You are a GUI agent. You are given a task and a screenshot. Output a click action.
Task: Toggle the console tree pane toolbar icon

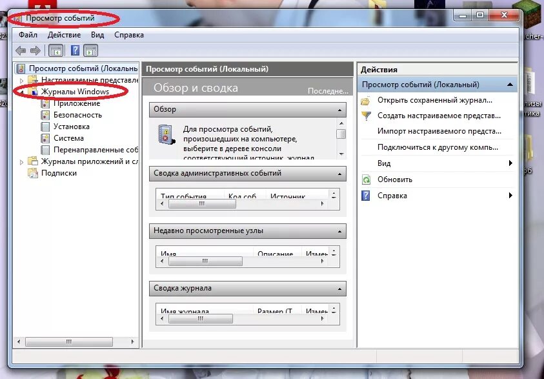(x=56, y=50)
